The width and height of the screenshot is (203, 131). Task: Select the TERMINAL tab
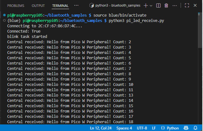point(60,6)
